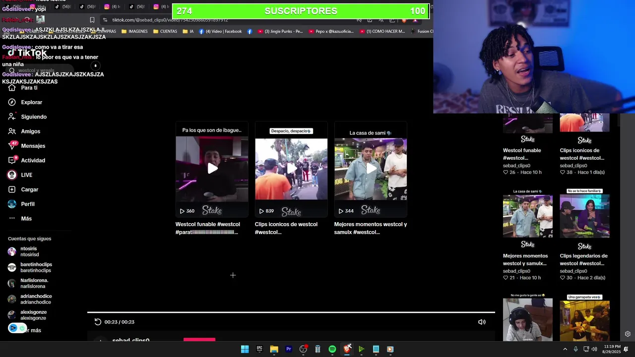Open the Windows Start menu
This screenshot has width=635, height=357.
click(245, 349)
